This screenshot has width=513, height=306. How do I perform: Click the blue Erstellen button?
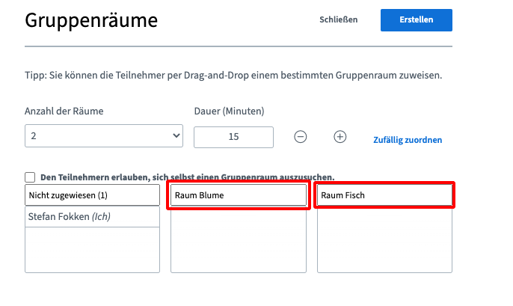[416, 20]
